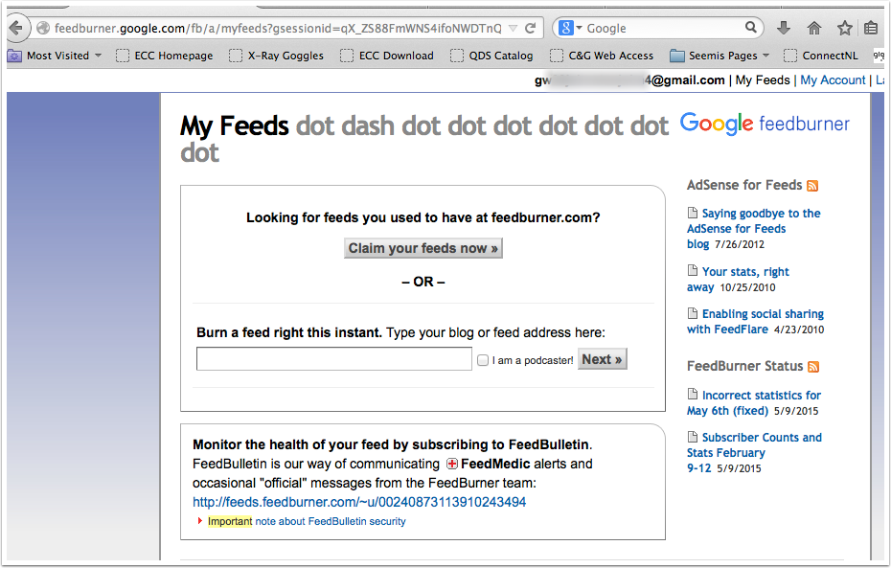Show the bookmarks list icon
Image resolution: width=891 pixels, height=568 pixels.
[871, 28]
